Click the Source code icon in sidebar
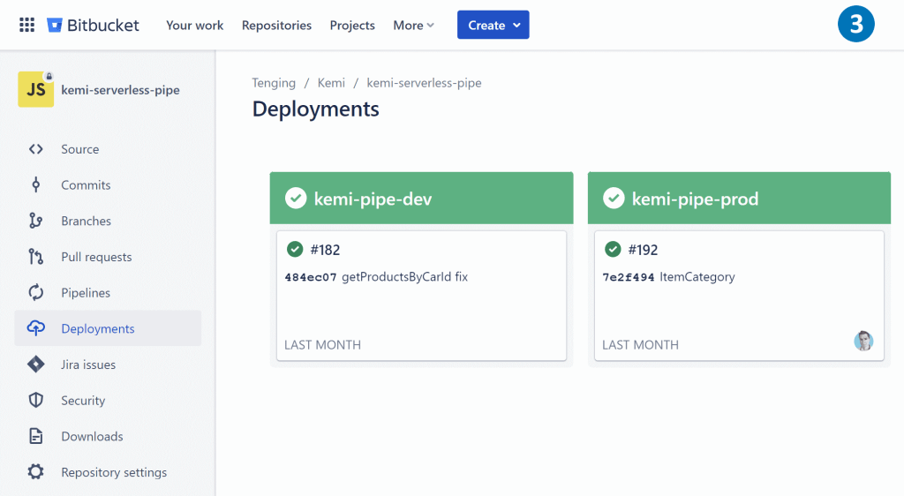904x496 pixels. (35, 149)
